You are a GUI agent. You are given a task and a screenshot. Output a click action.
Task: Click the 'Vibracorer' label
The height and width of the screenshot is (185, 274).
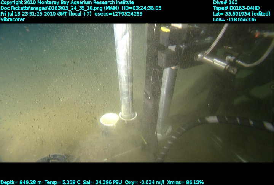pyautogui.click(x=13, y=19)
